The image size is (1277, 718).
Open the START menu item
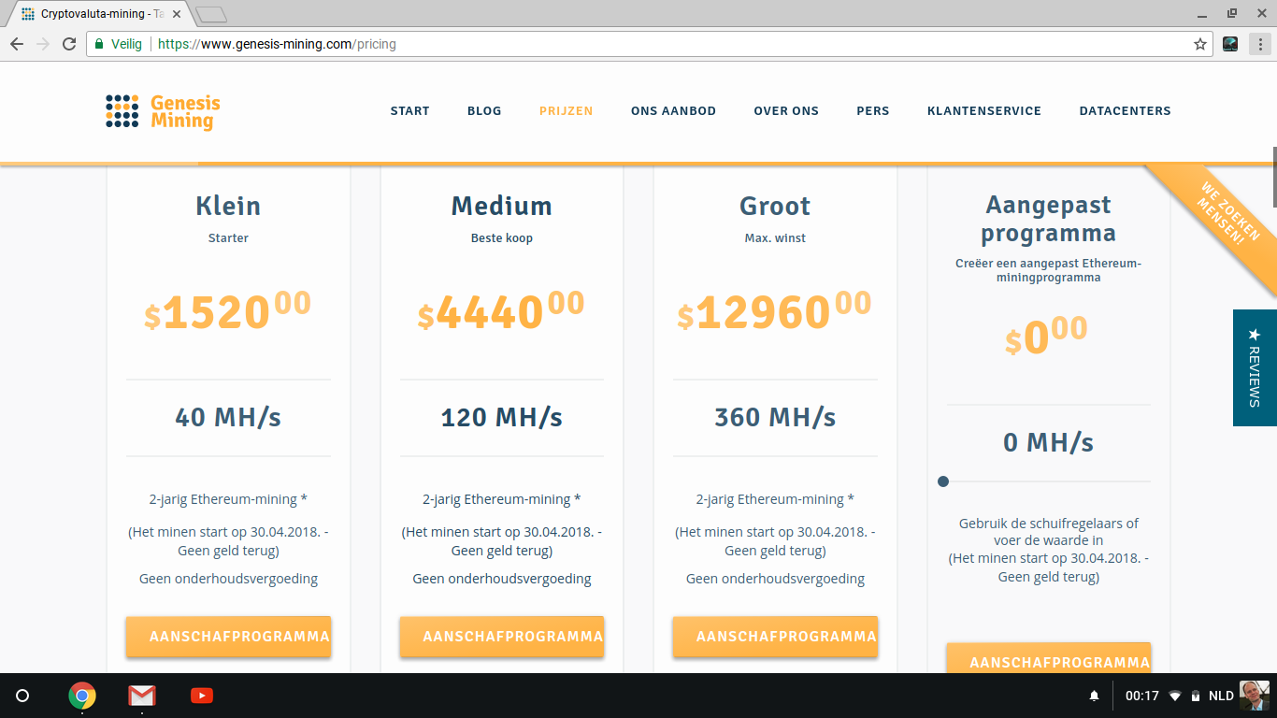[410, 110]
